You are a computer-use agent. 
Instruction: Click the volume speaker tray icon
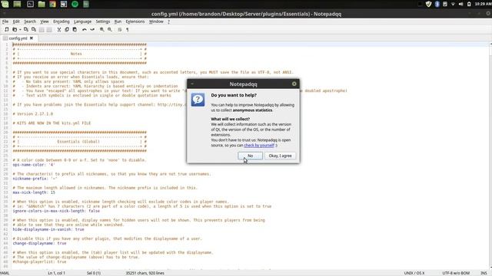pos(461,4)
